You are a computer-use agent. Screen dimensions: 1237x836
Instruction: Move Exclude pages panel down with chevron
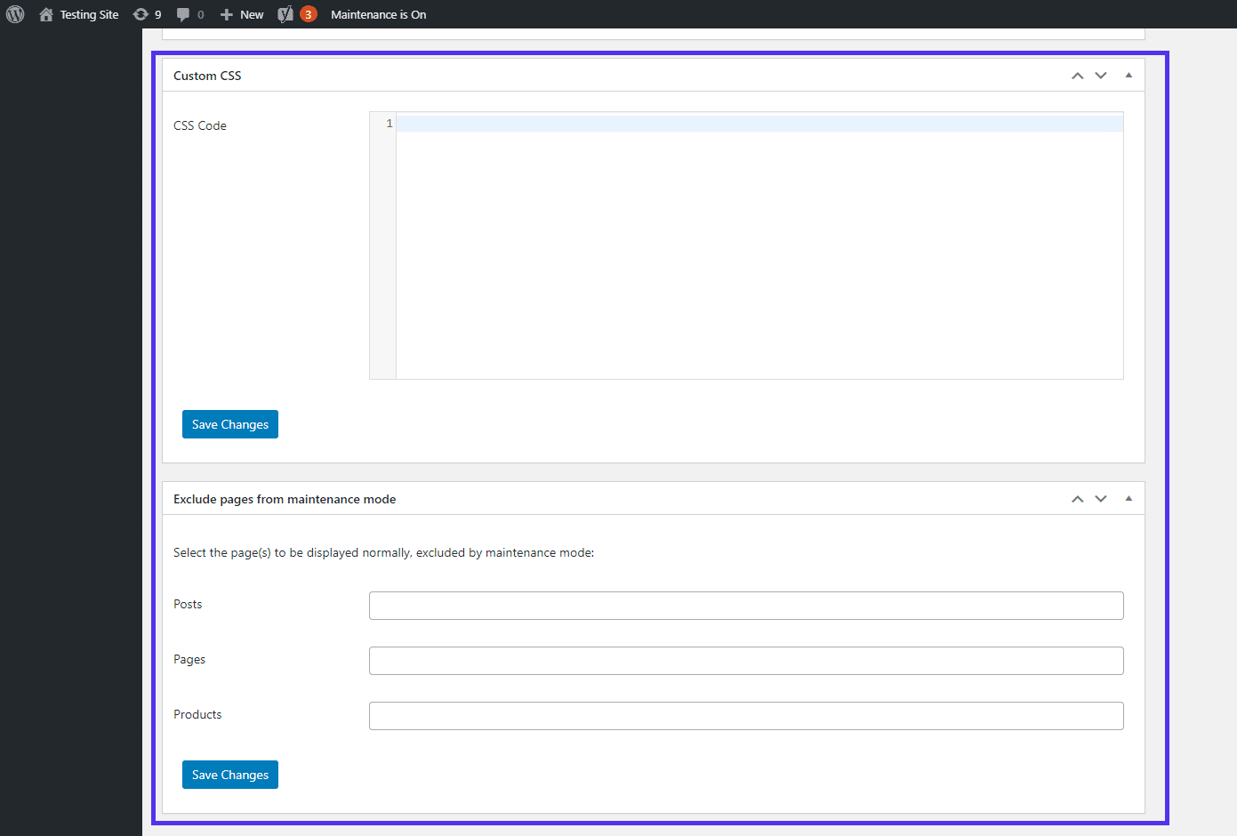click(1101, 498)
